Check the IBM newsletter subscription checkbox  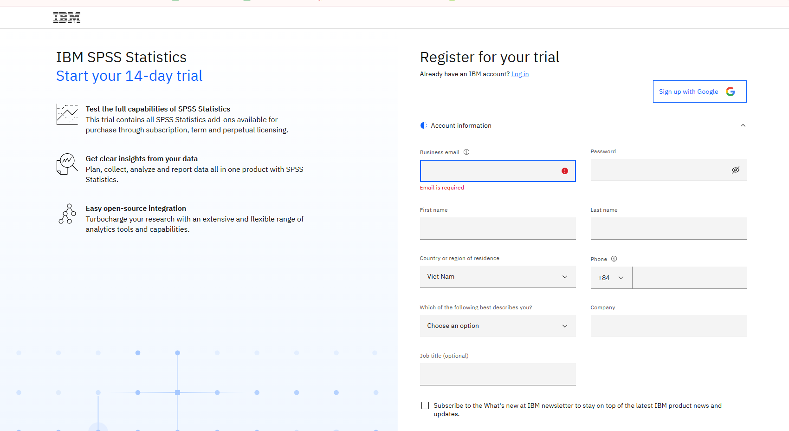point(425,405)
